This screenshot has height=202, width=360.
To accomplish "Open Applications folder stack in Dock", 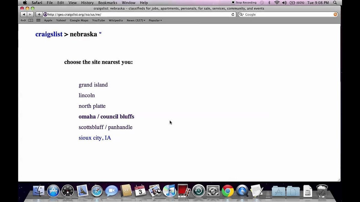I will pyautogui.click(x=278, y=191).
